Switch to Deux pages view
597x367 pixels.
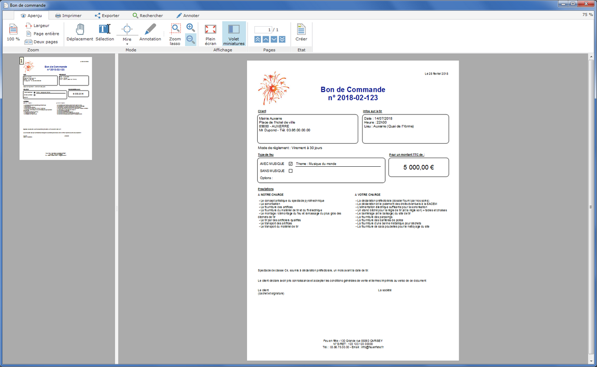coord(41,42)
